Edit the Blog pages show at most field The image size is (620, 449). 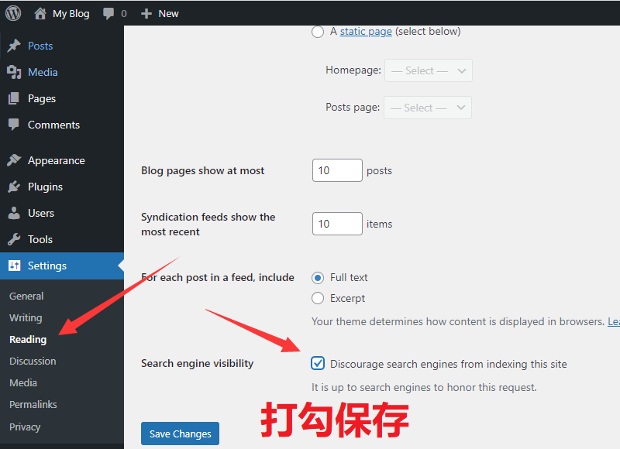pyautogui.click(x=336, y=170)
